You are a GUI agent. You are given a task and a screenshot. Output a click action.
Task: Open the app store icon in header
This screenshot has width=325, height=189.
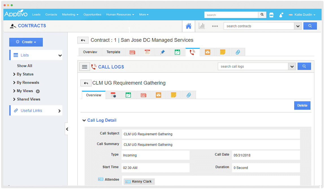coord(271,15)
